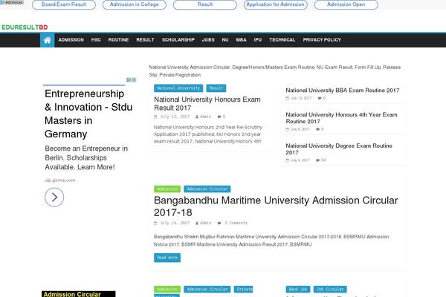Viewport: 446px width, 297px height.
Task: Click the Board Exam Result ad button
Action: click(64, 4)
